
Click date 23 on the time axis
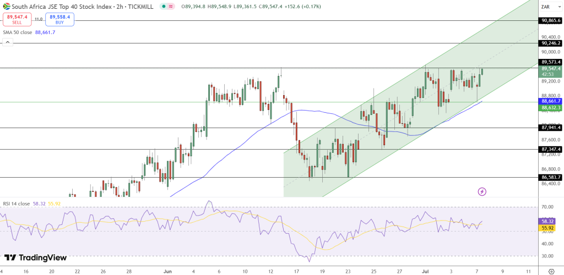pos(348,271)
